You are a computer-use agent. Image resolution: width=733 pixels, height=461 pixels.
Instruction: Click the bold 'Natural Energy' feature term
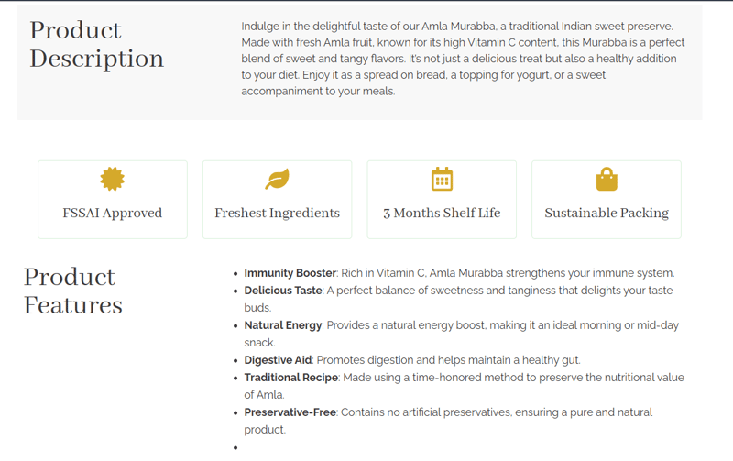point(283,325)
